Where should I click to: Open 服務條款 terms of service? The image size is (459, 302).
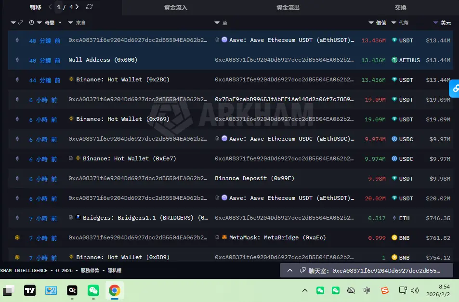pos(90,270)
